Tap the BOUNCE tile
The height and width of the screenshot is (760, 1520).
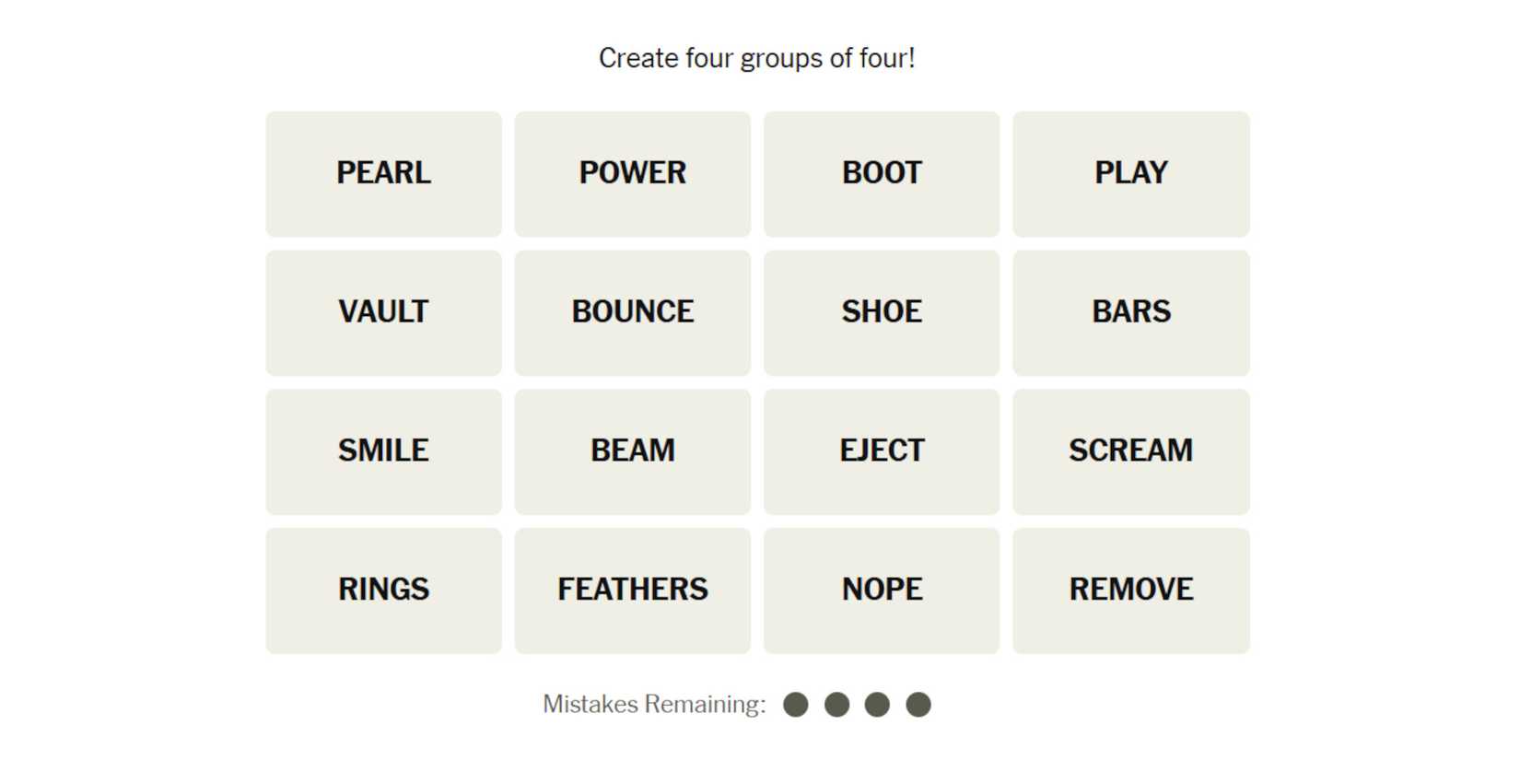point(632,312)
